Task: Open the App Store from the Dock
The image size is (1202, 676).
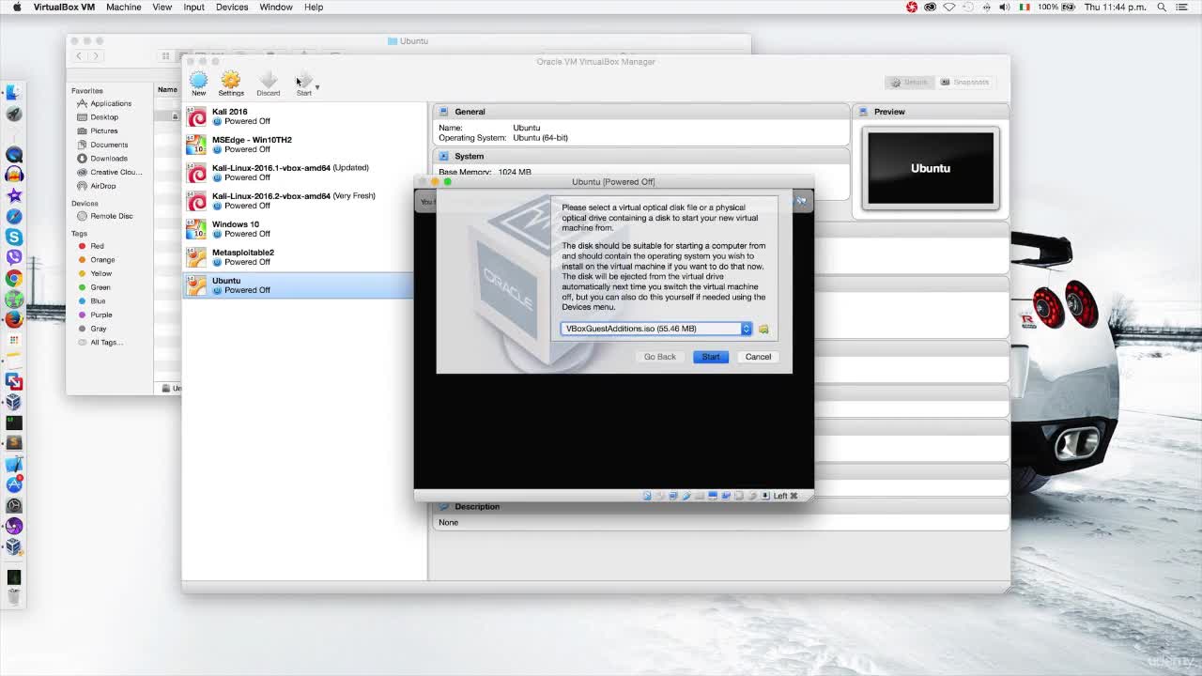Action: click(14, 484)
